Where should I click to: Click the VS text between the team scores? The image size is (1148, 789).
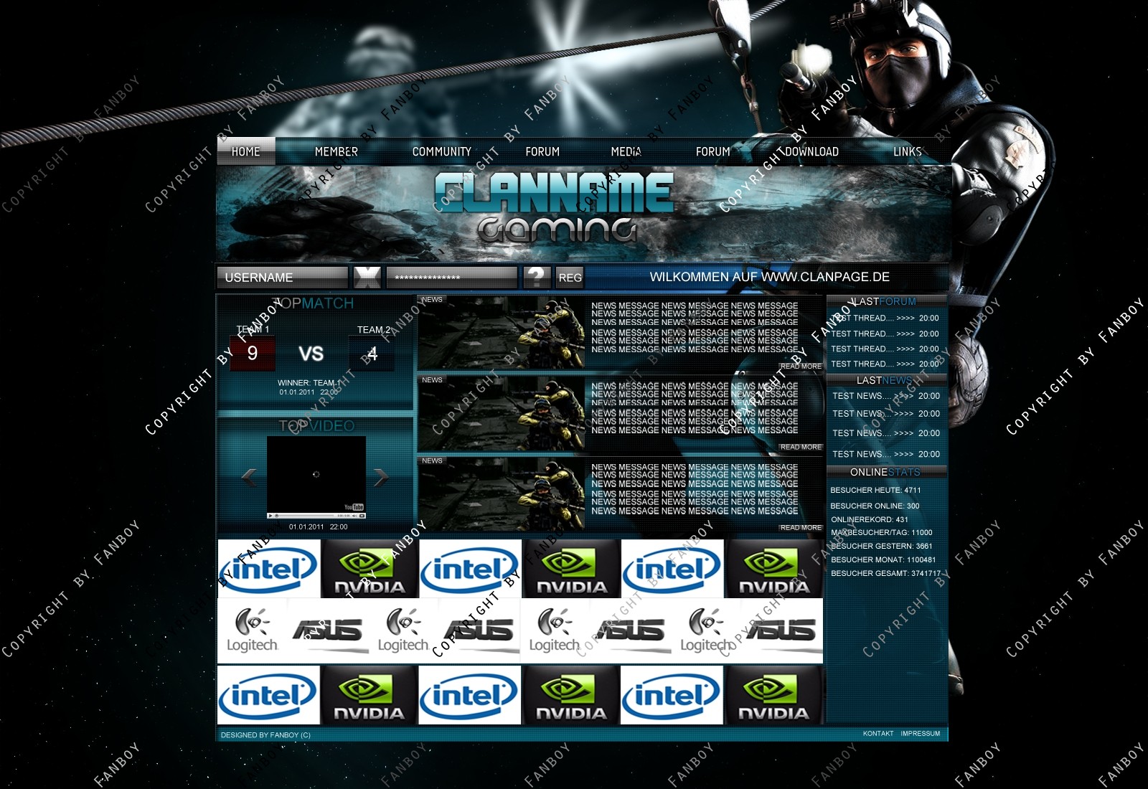tap(311, 354)
